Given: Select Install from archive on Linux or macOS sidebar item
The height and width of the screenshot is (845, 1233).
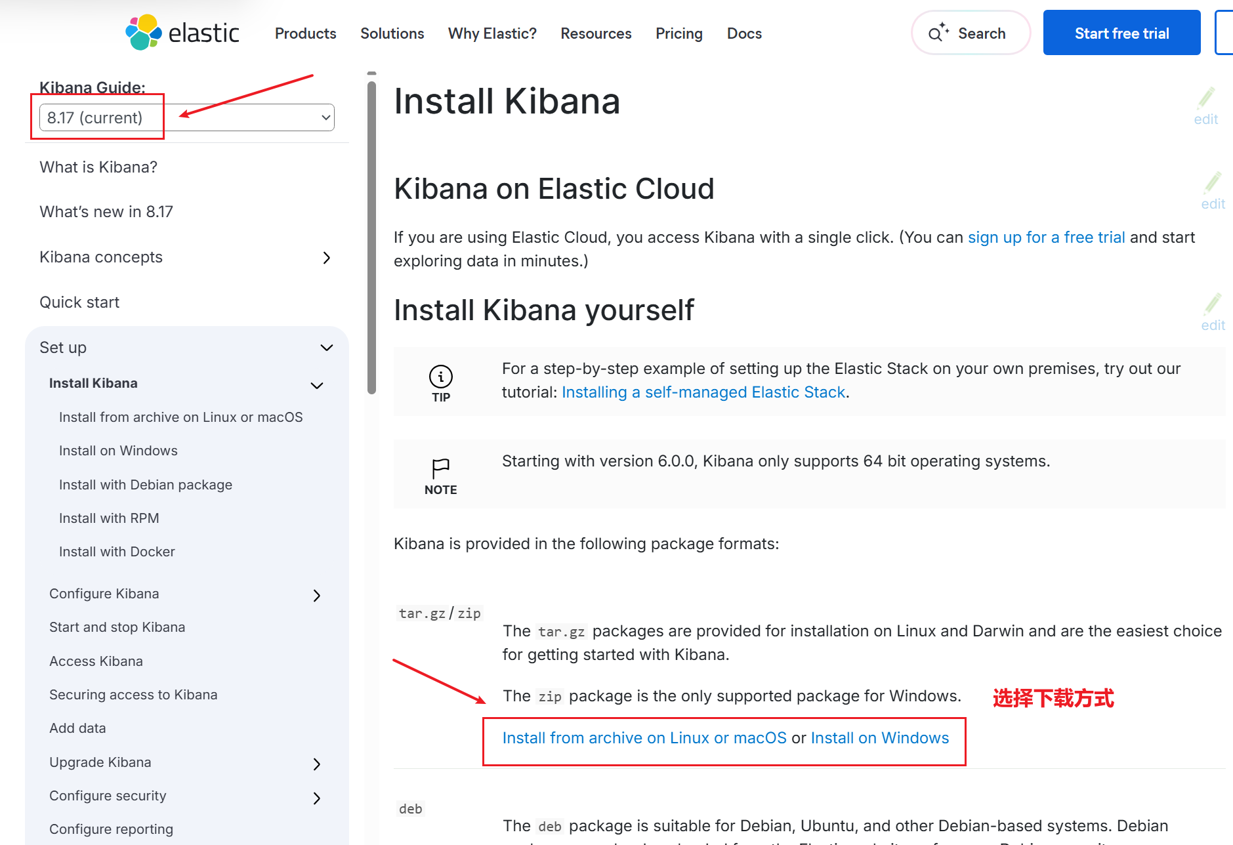Looking at the screenshot, I should (181, 417).
